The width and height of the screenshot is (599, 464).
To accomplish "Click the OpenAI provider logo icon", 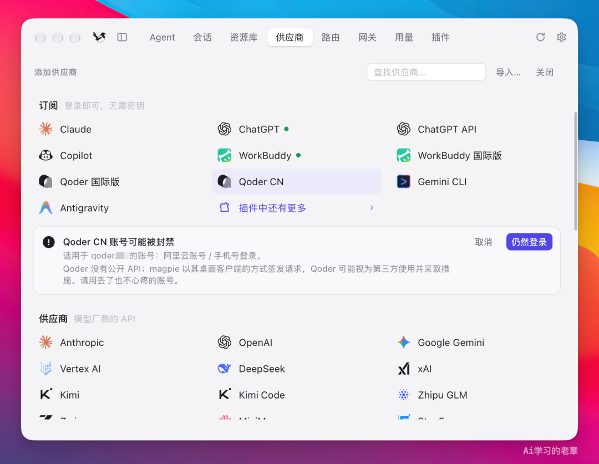I will tap(225, 342).
